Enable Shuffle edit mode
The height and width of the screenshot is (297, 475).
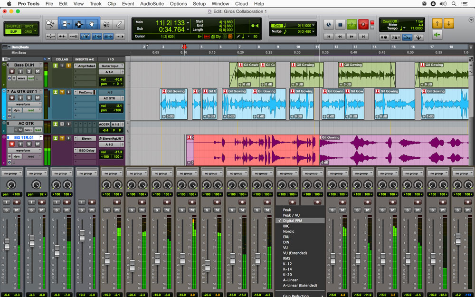(x=13, y=26)
